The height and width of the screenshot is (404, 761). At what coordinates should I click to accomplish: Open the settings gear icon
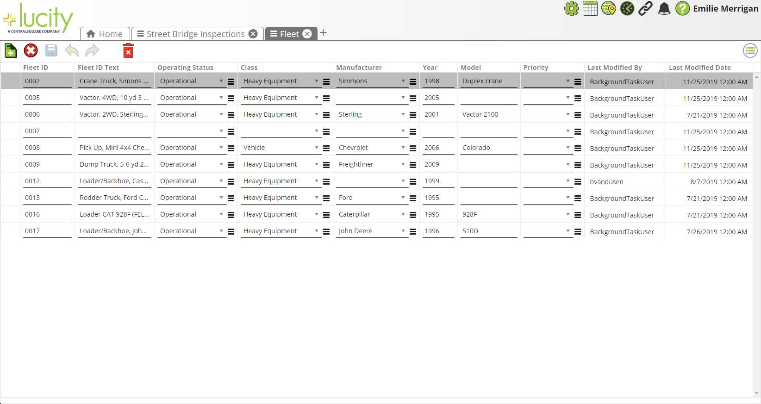pyautogui.click(x=572, y=8)
